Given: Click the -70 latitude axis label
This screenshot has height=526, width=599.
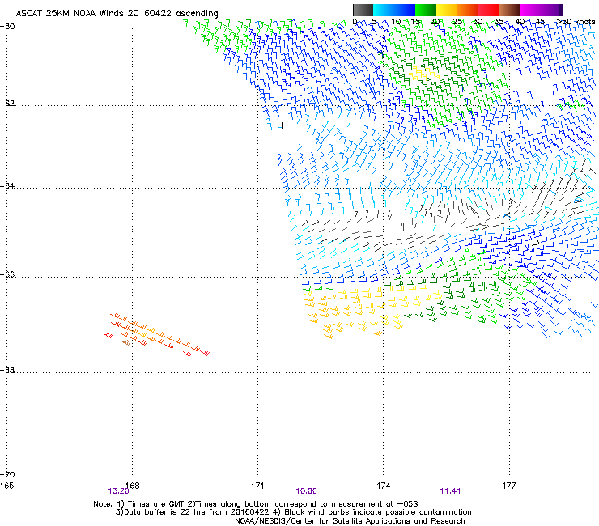Looking at the screenshot, I should click(x=7, y=475).
